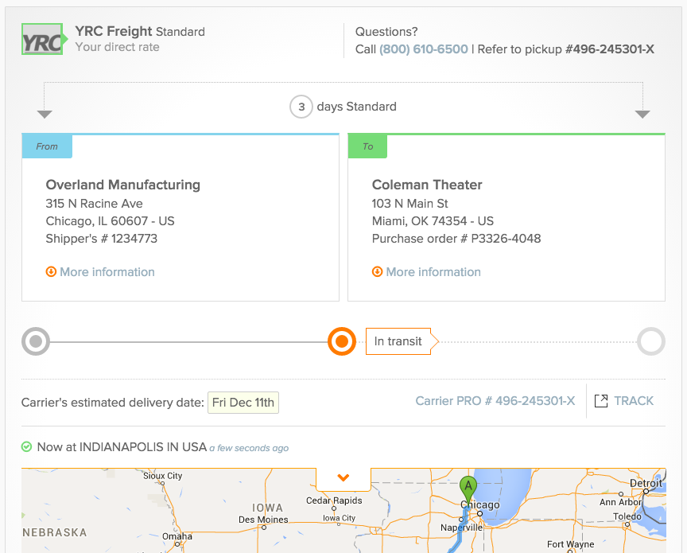Click Now at INDIANAPOLIS IN USA text
687x553 pixels.
tap(122, 447)
